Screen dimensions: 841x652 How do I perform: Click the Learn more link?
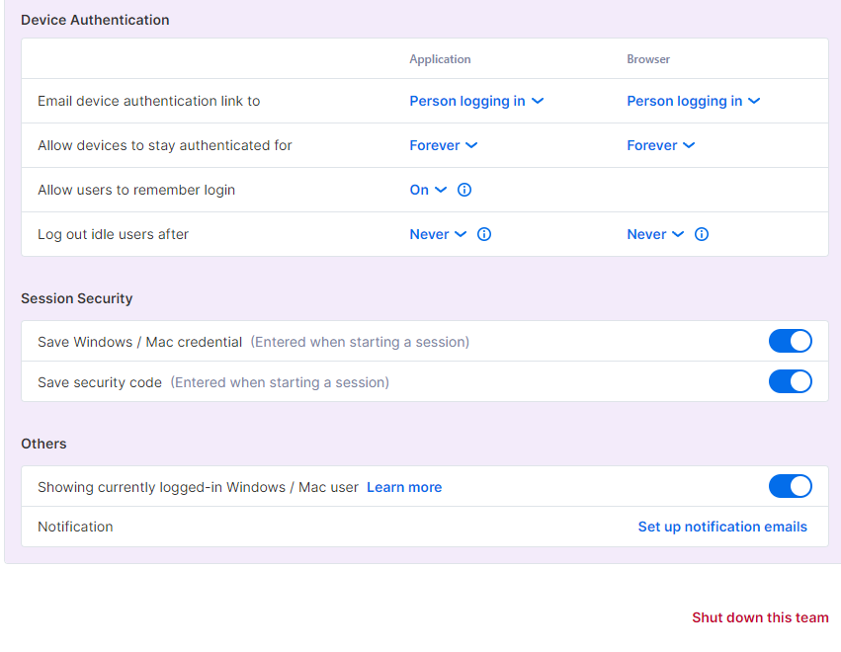tap(404, 487)
